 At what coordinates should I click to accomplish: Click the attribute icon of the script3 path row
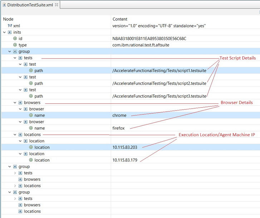[31, 96]
